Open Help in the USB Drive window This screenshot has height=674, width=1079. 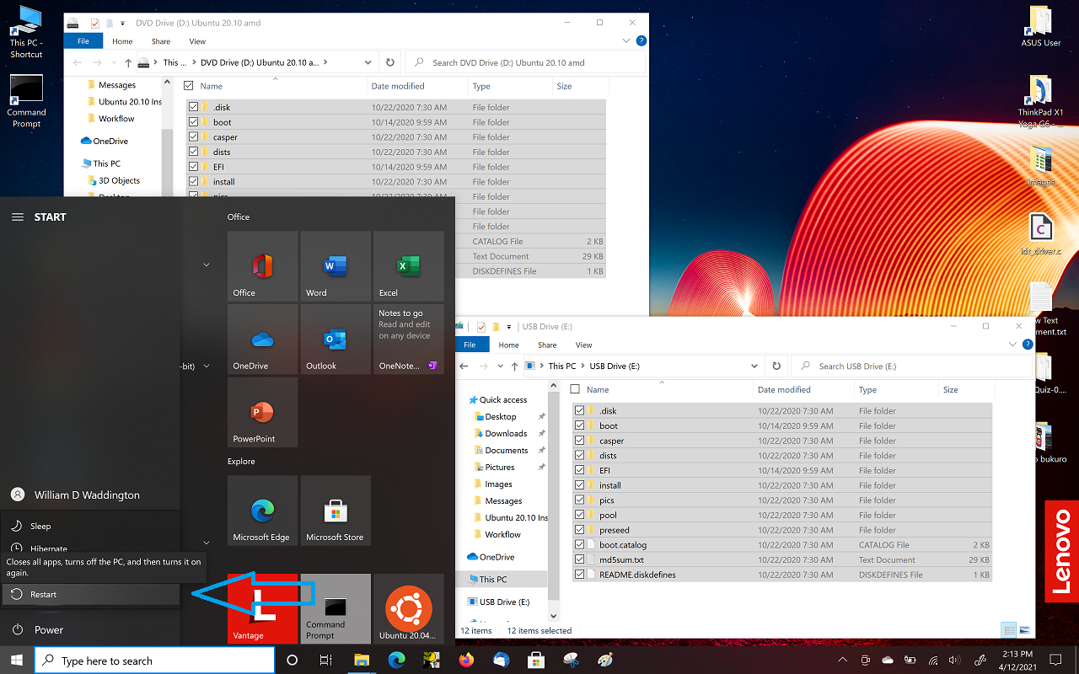[x=1028, y=344]
